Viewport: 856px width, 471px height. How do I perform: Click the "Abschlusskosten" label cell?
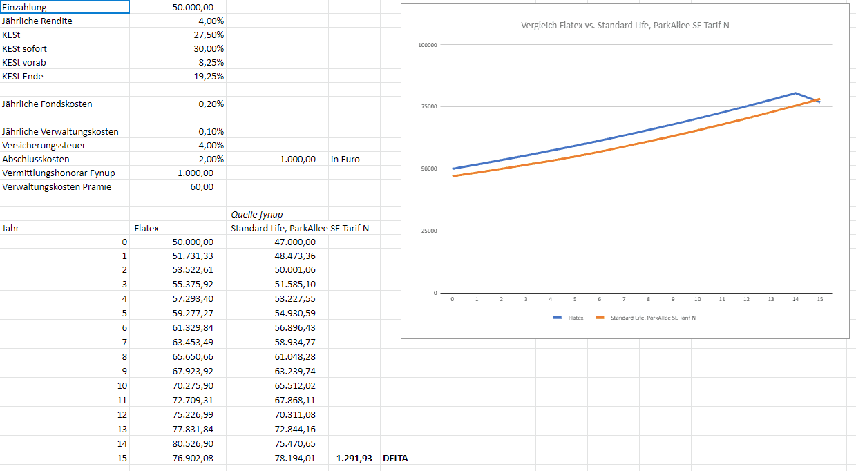point(65,159)
